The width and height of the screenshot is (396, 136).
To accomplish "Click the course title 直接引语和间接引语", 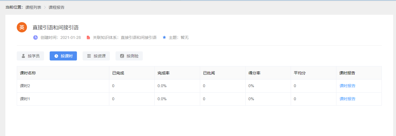I will (56, 28).
